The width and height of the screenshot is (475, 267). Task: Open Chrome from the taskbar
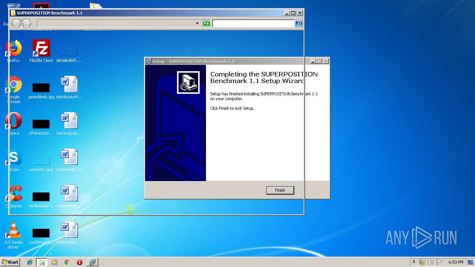coord(67,262)
